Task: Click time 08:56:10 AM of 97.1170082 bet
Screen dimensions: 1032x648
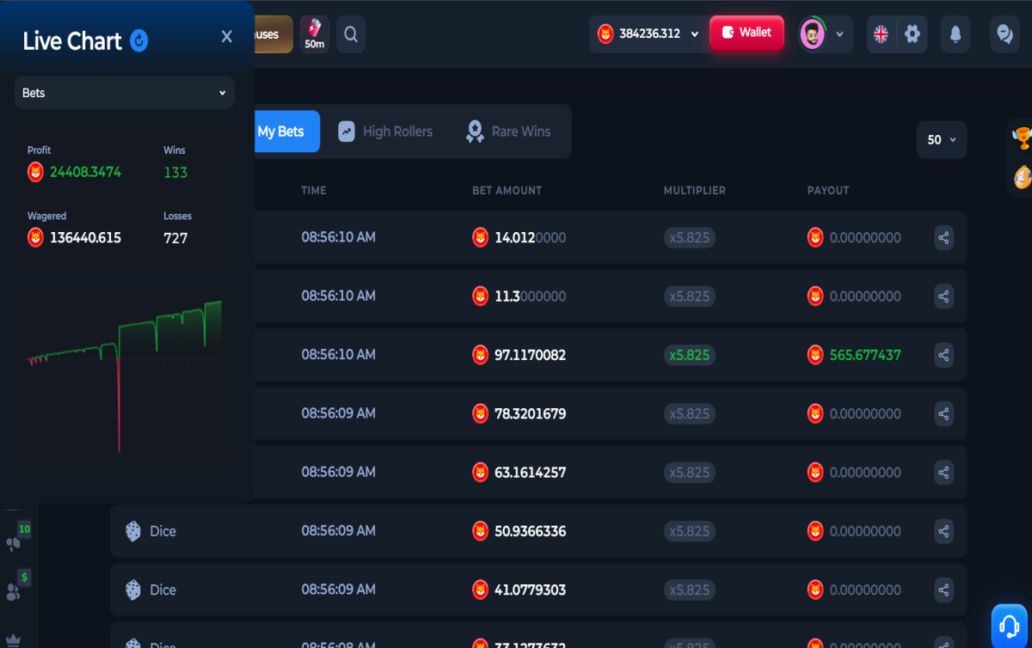Action: 338,354
